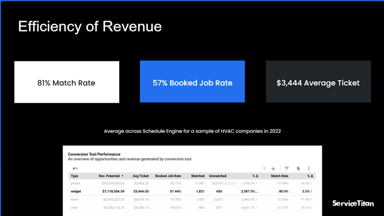Image resolution: width=384 pixels, height=216 pixels.
Task: Click the Booked Job Rate column header
Action: coord(168,176)
